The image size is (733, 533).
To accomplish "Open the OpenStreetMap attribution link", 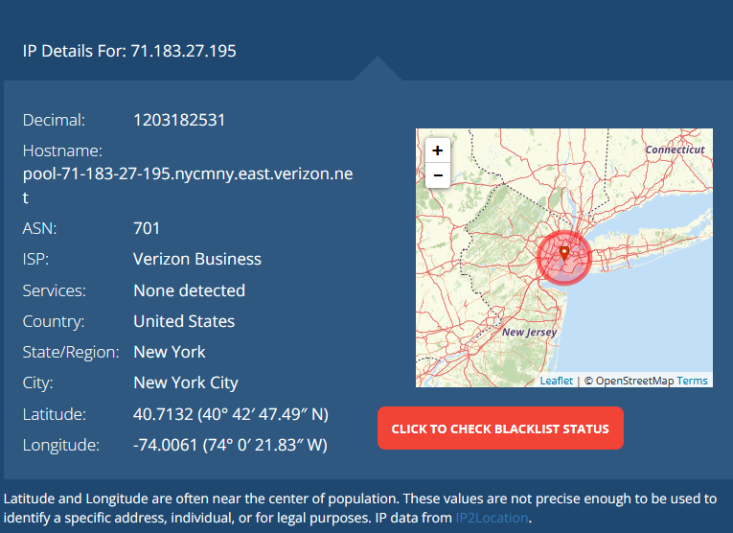I will tap(634, 381).
